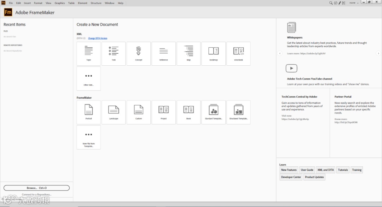The width and height of the screenshot is (382, 207).
Task: Click the Browse... Ctrl+O button
Action: tap(36, 188)
